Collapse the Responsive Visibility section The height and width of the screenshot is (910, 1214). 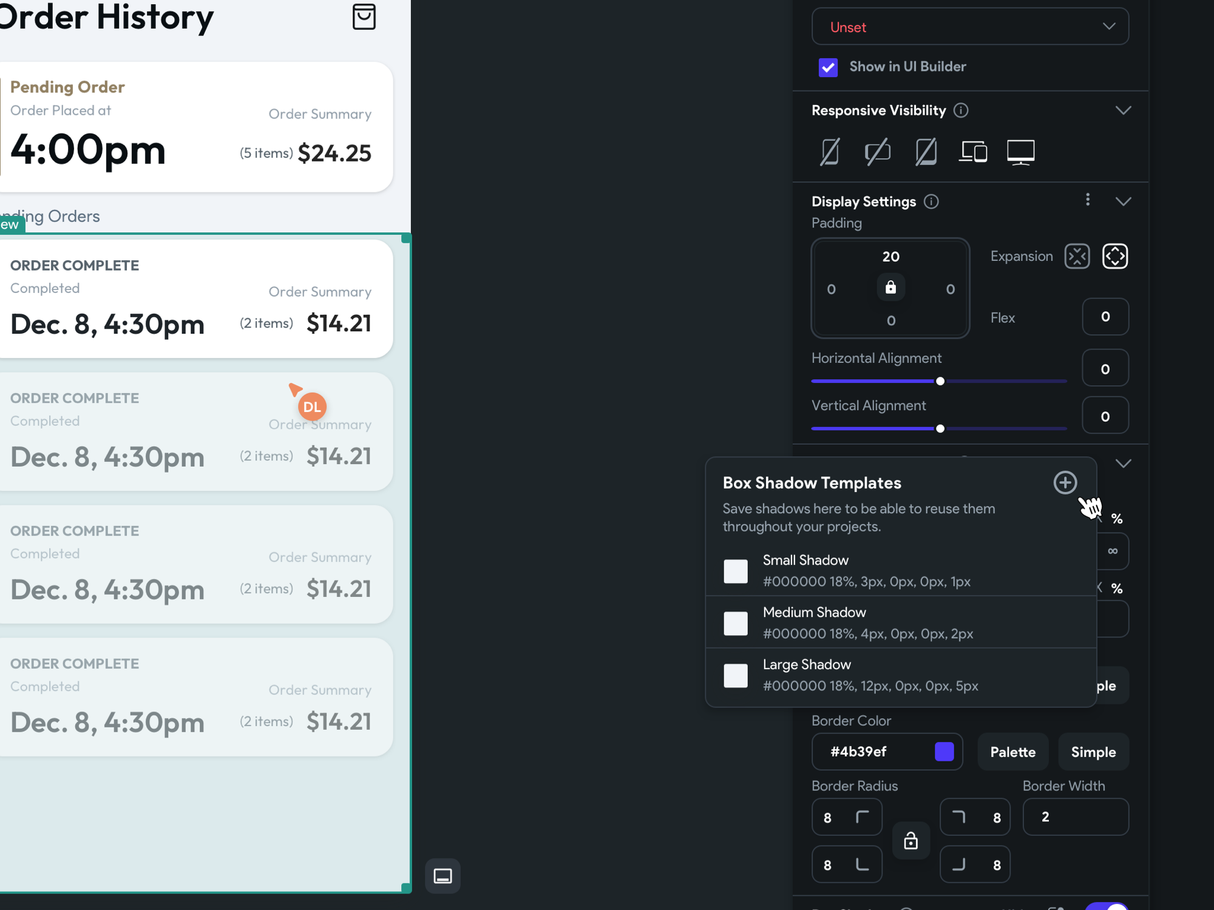[1124, 110]
